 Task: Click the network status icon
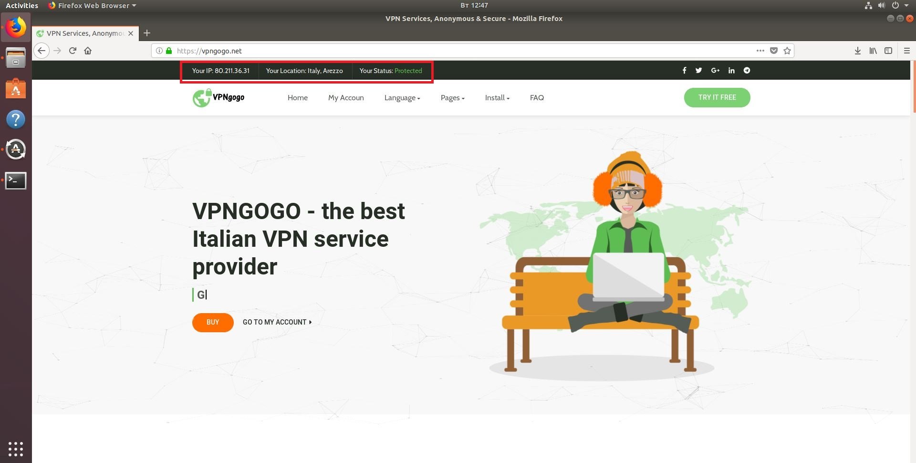[868, 5]
